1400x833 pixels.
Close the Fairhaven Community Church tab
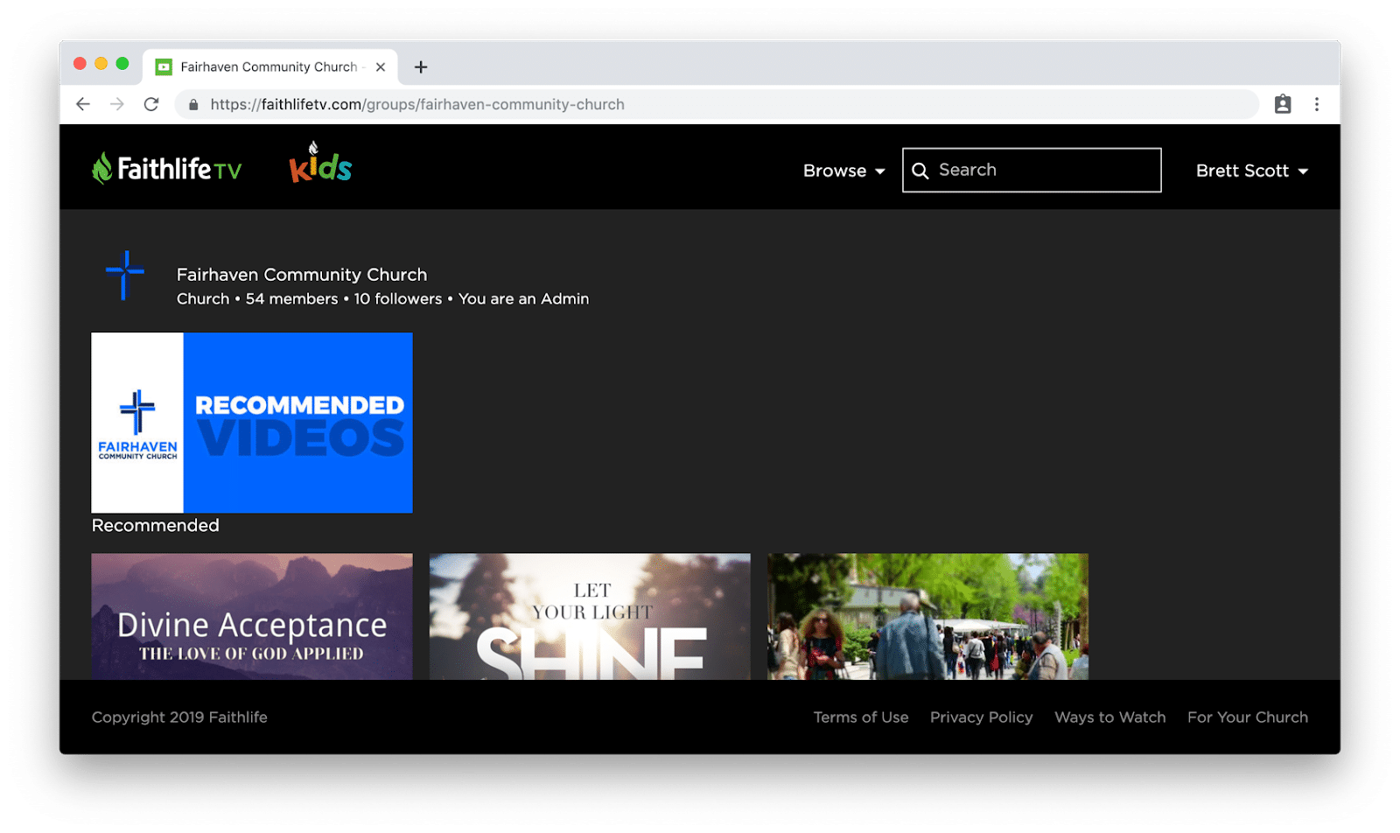pyautogui.click(x=381, y=66)
